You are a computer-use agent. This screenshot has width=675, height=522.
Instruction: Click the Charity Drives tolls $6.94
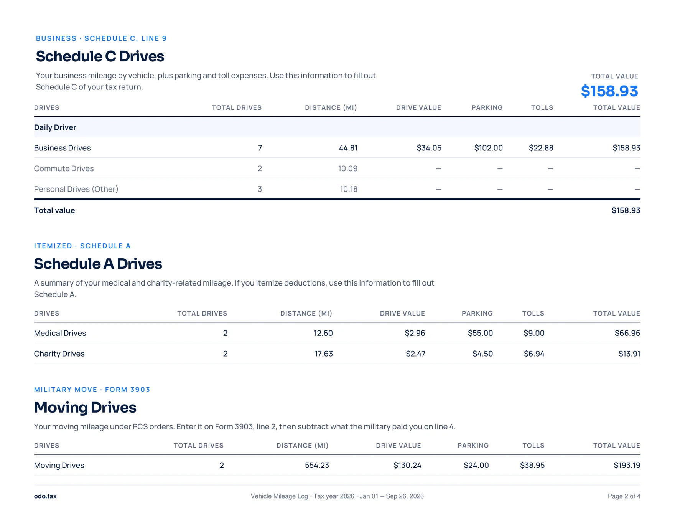534,354
